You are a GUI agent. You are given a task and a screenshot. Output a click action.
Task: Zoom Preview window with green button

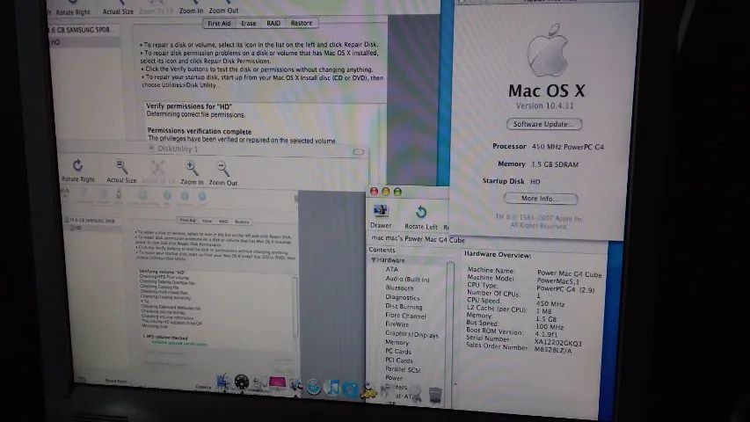397,192
